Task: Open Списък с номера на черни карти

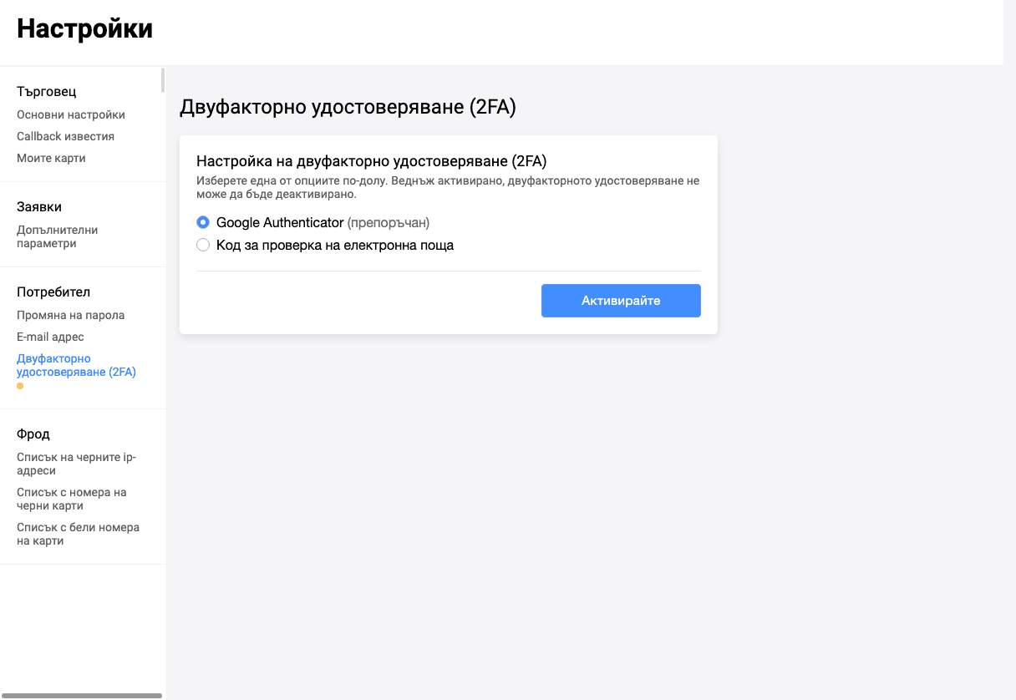Action: 72,499
